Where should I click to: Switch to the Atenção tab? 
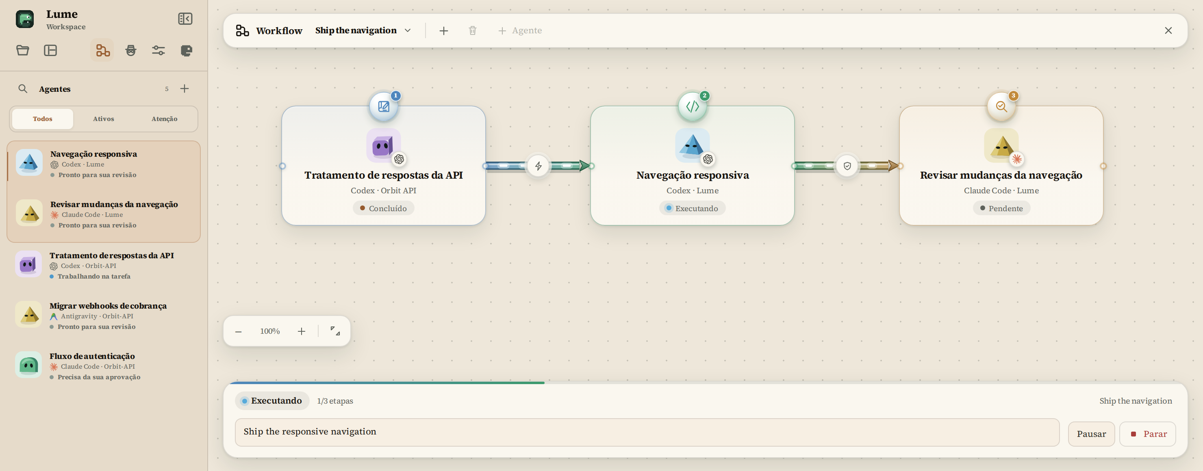(x=164, y=119)
